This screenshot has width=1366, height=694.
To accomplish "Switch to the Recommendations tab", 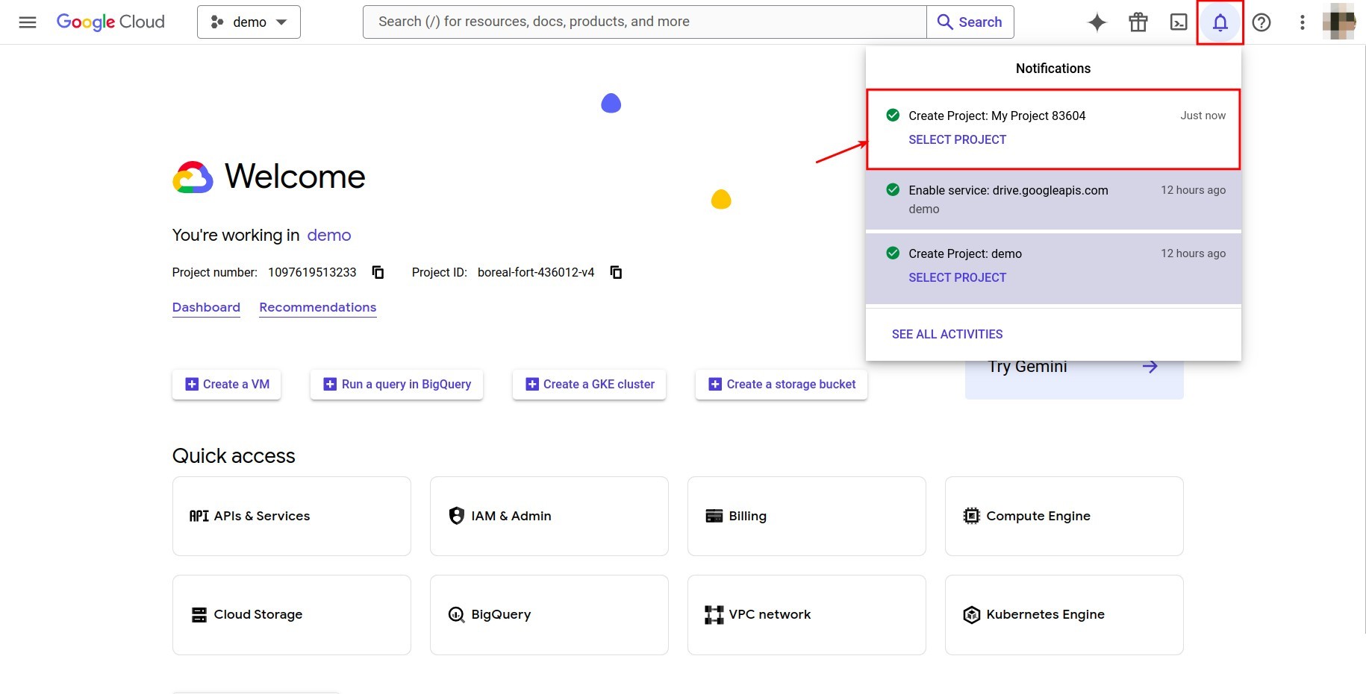I will [317, 307].
